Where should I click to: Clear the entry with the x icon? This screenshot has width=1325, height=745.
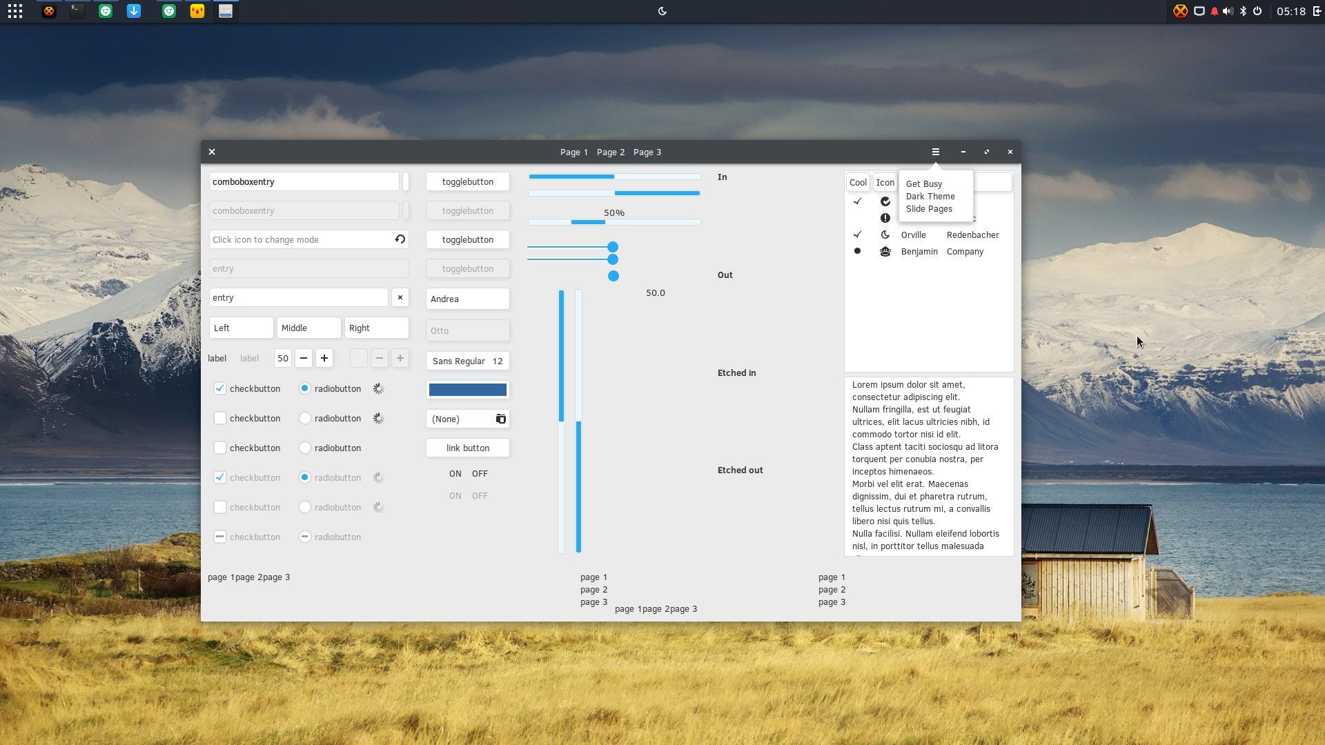(x=400, y=297)
